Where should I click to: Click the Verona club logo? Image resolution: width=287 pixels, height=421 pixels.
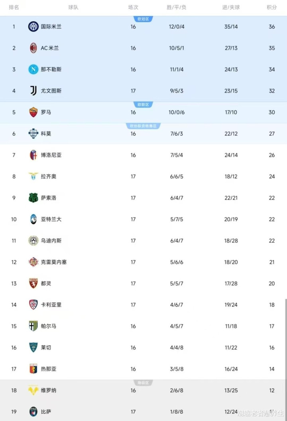tap(33, 390)
